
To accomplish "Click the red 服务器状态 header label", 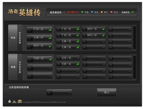I will pyautogui.click(x=73, y=12).
